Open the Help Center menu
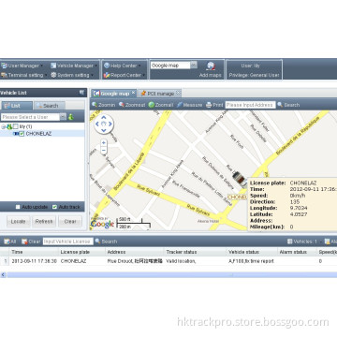Viewport: 337px width, 337px height. 123,66
